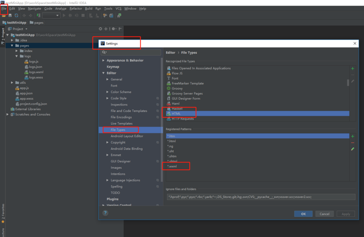
Task: Select the *.html registered pattern
Action: pos(258,141)
